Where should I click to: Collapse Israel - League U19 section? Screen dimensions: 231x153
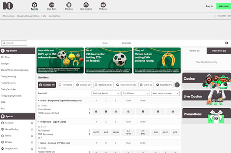(39, 143)
